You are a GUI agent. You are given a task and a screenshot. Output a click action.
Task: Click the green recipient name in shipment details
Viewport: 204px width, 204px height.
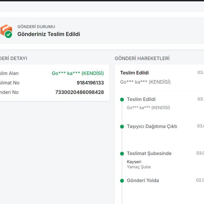coord(78,73)
